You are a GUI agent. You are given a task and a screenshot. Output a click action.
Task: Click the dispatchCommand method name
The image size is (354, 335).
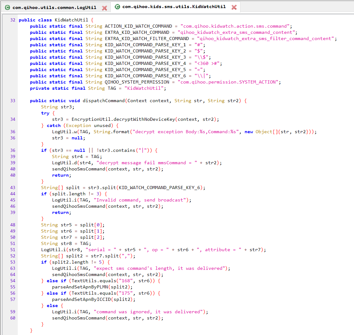pyautogui.click(x=104, y=101)
